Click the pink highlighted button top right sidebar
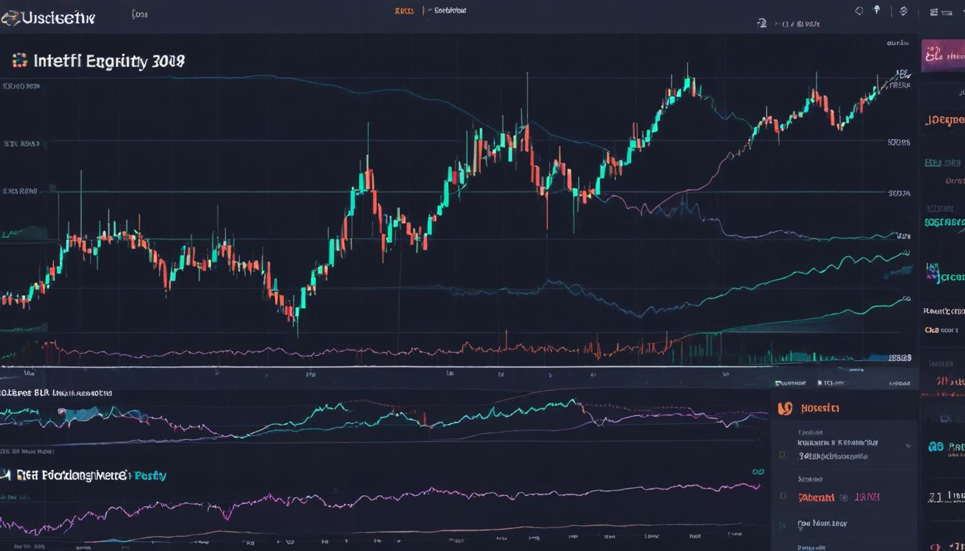 tap(944, 55)
